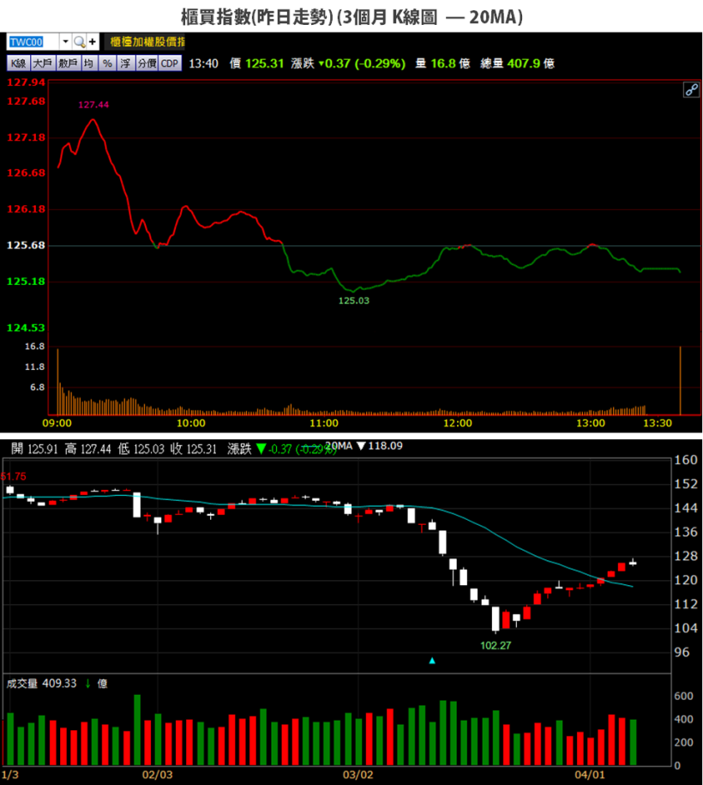Click the magnifier search icon beside TWC00

79,42
